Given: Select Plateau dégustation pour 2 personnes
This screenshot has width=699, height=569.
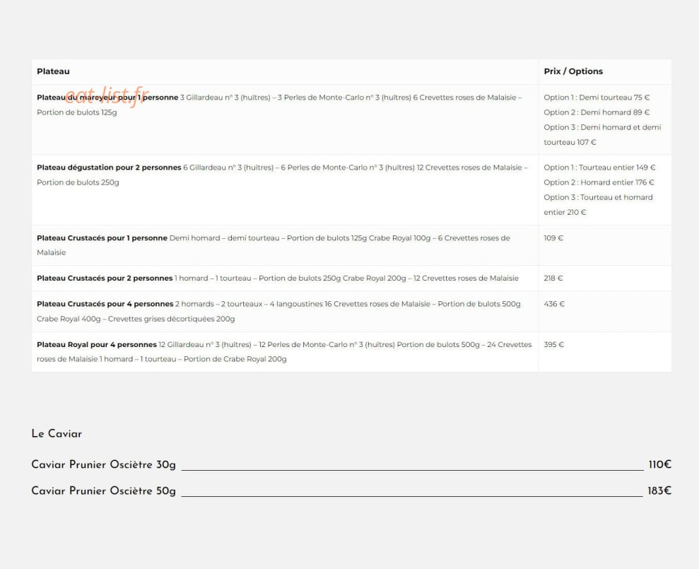Looking at the screenshot, I should [109, 168].
